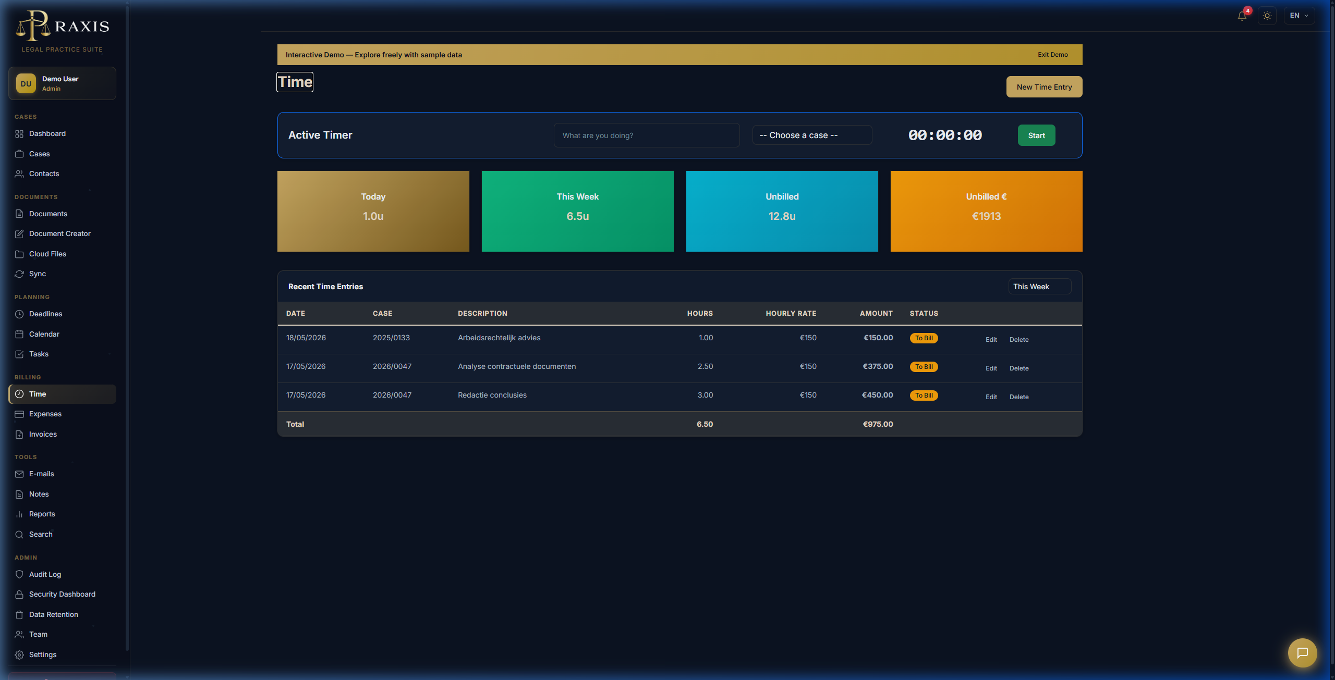
Task: Click the Reports bar chart icon
Action: (19, 514)
